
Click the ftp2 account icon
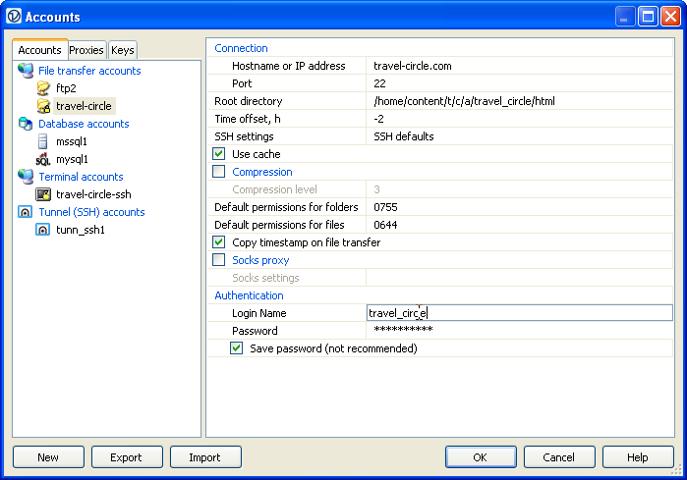pos(43,88)
